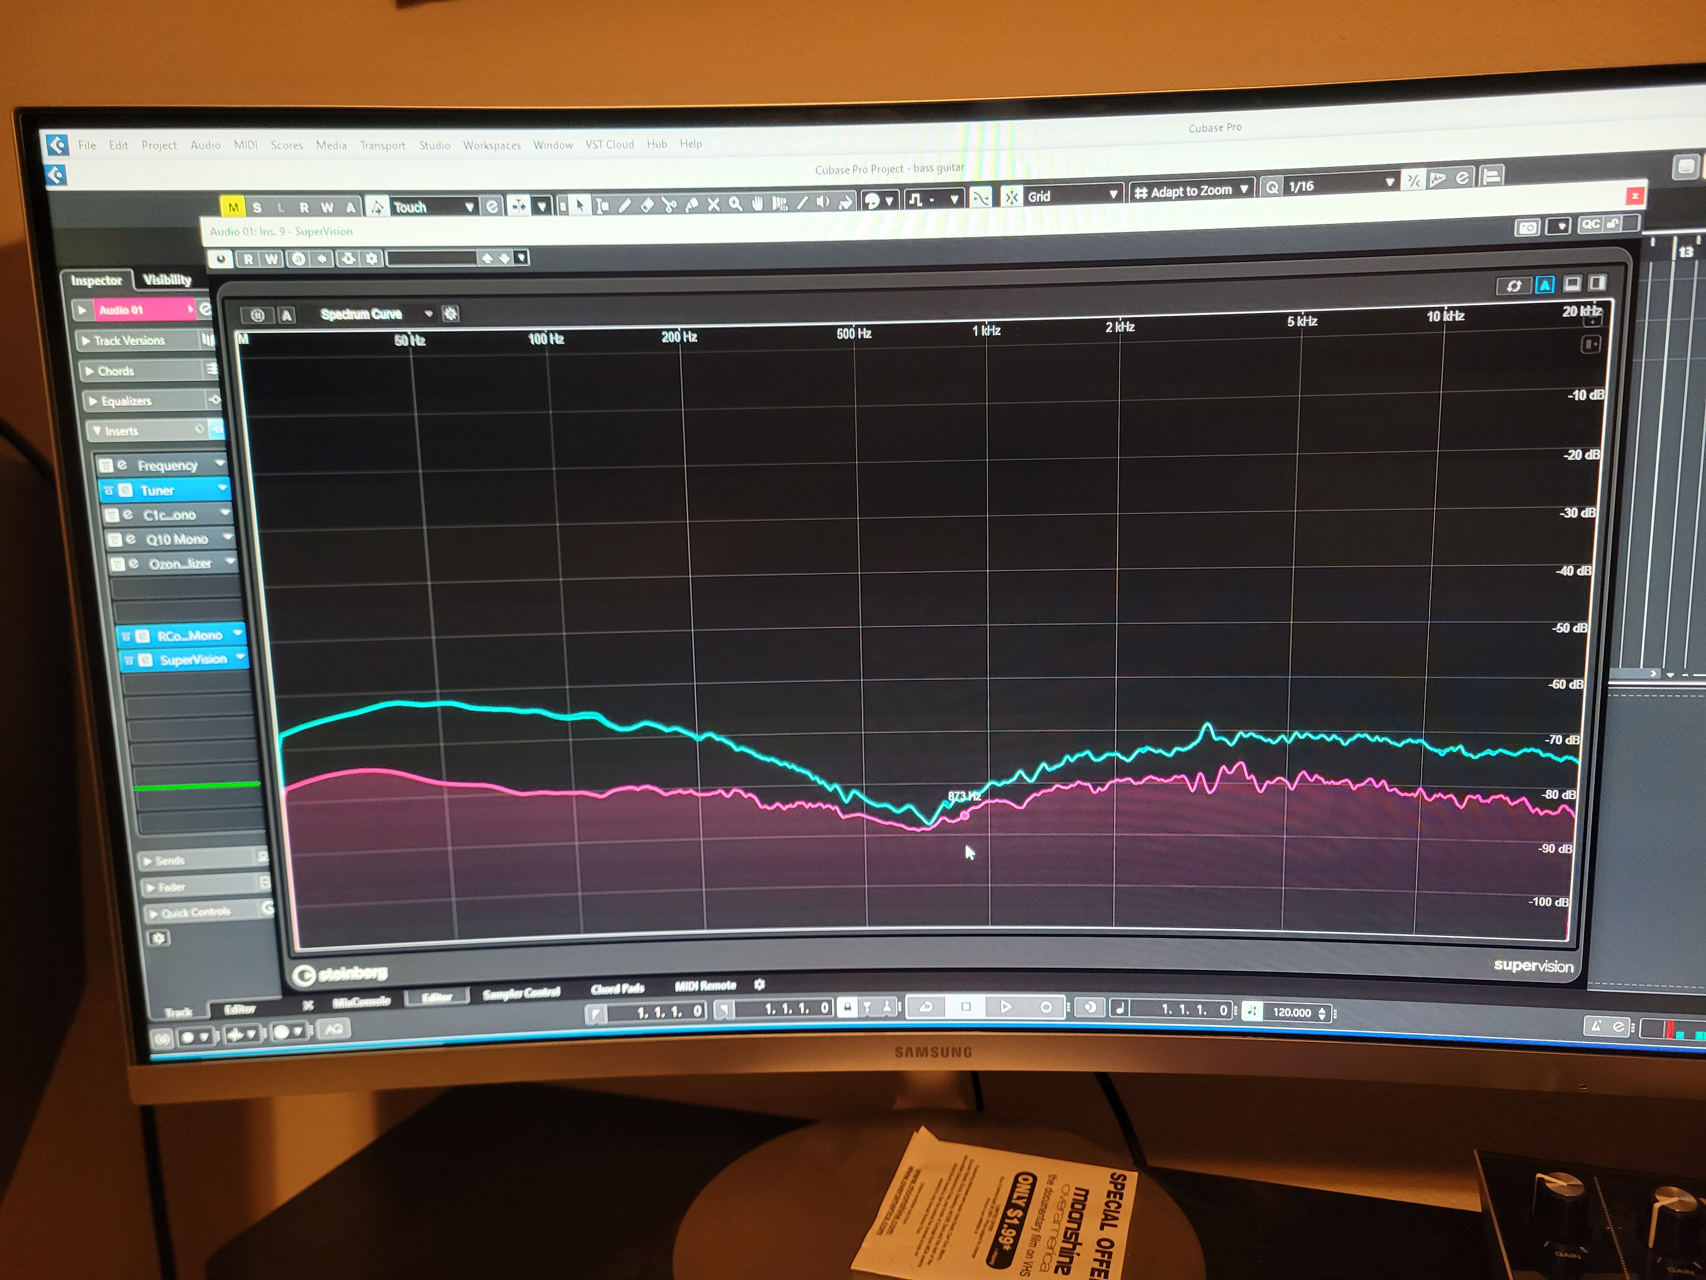Enable Read automation in plug-in header
1706x1280 pixels.
(248, 259)
